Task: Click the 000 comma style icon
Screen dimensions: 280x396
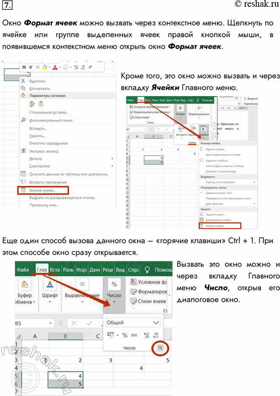Action: 134,335
